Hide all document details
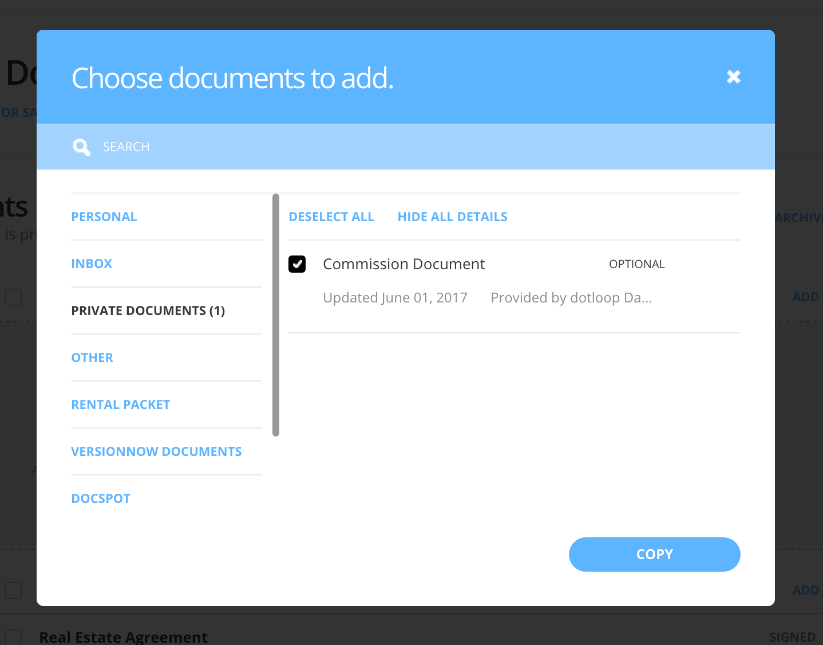Screen dimensions: 823x645 [452, 217]
